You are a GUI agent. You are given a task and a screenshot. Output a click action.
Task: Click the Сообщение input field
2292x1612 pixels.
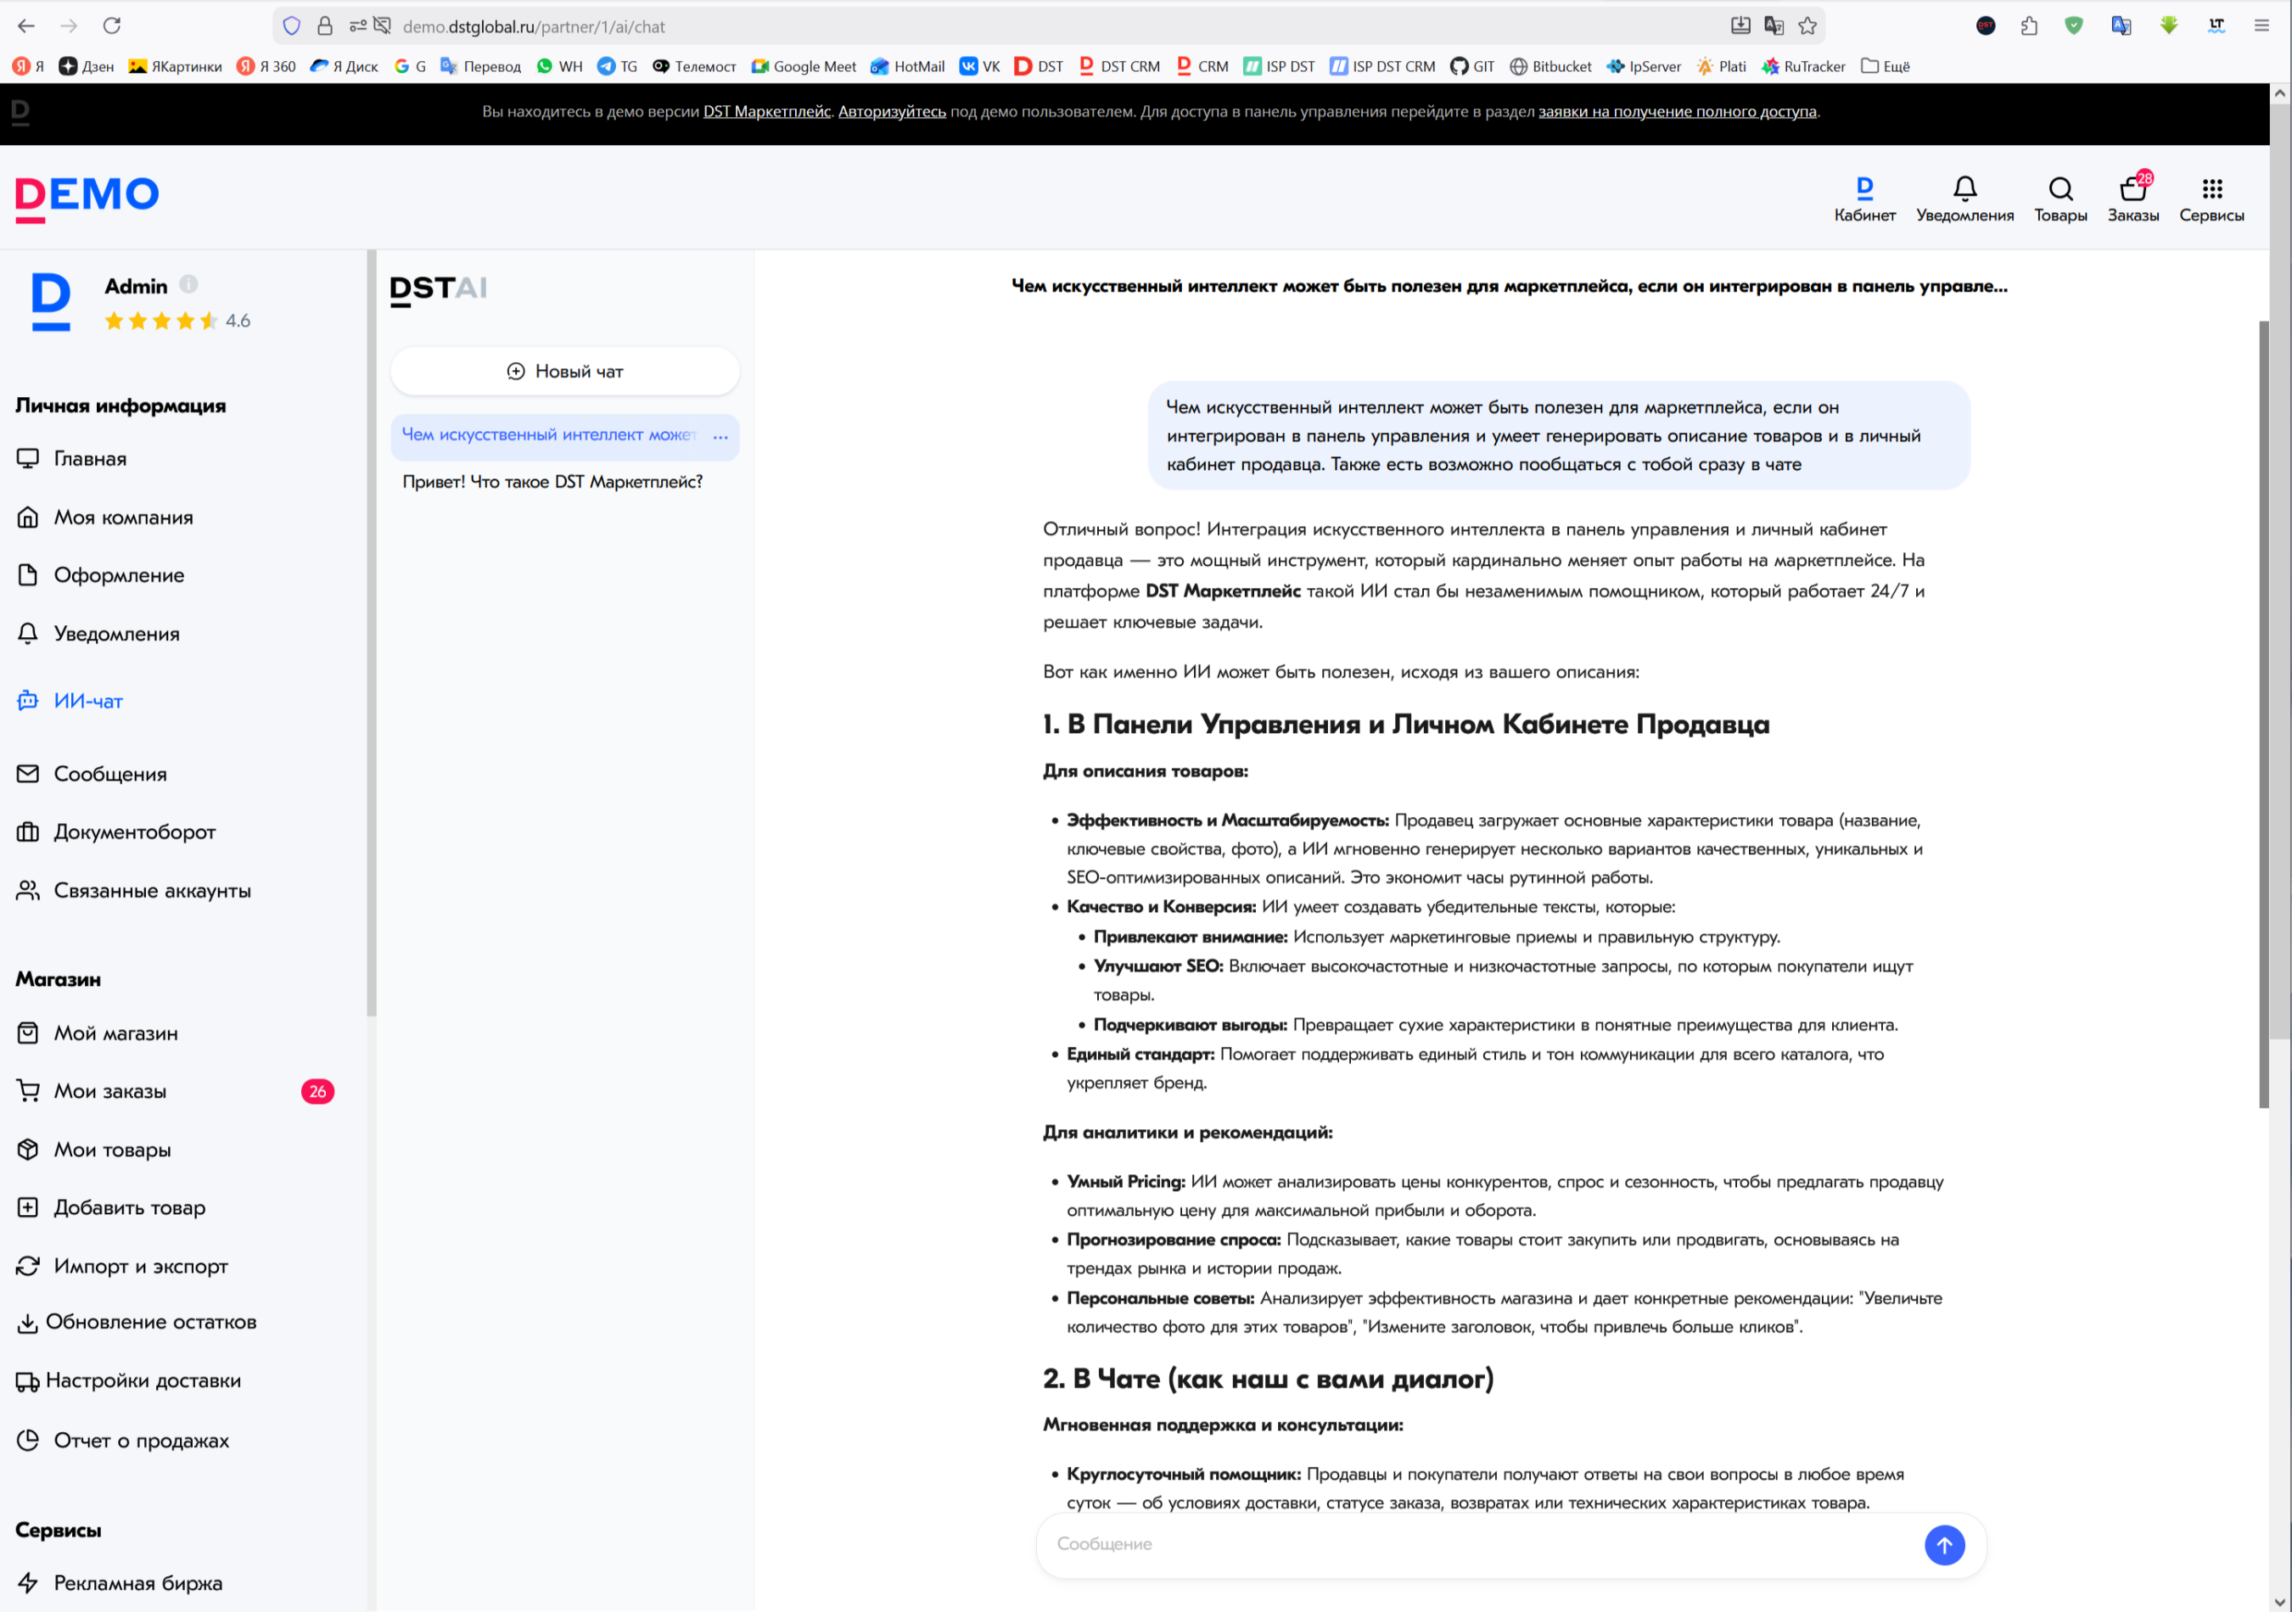click(1477, 1544)
